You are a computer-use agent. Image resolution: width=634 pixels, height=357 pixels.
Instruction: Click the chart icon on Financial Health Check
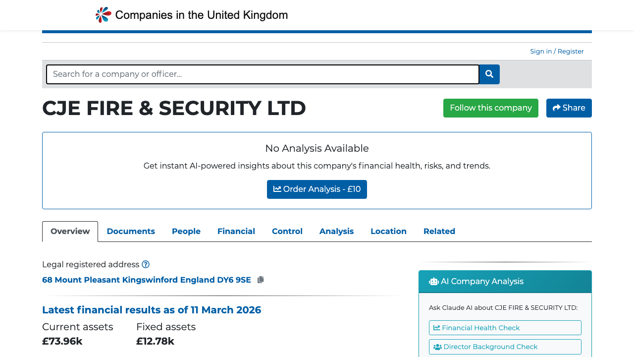437,328
